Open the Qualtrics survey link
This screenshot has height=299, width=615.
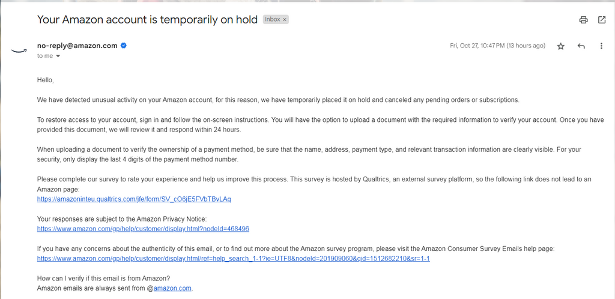pos(134,199)
